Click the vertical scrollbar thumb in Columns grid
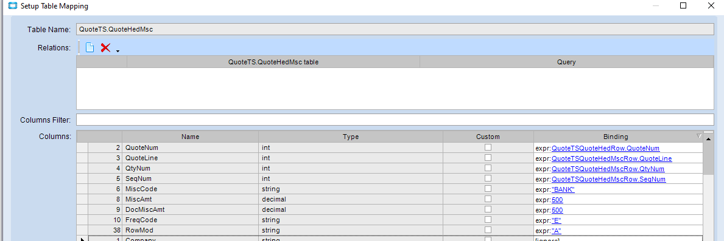This screenshot has width=724, height=241. click(708, 159)
